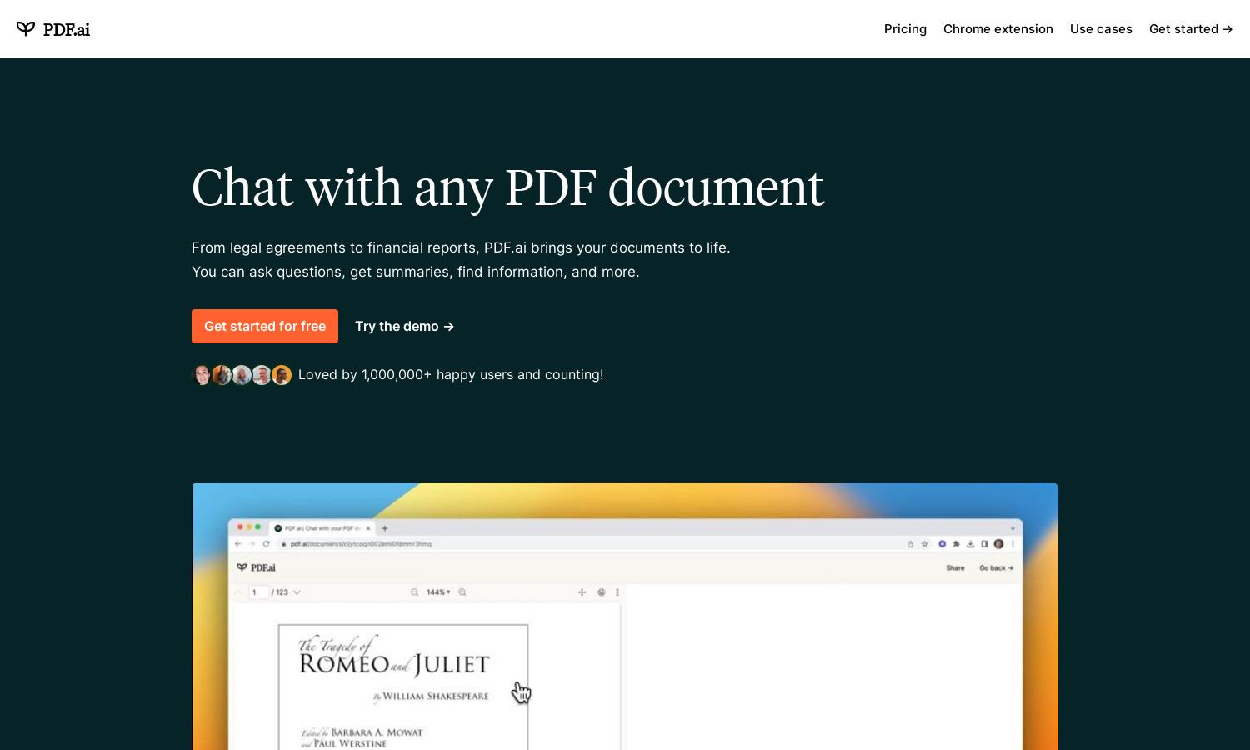Click 'Go back →' in the demo preview
The width and height of the screenshot is (1250, 750).
(x=996, y=568)
